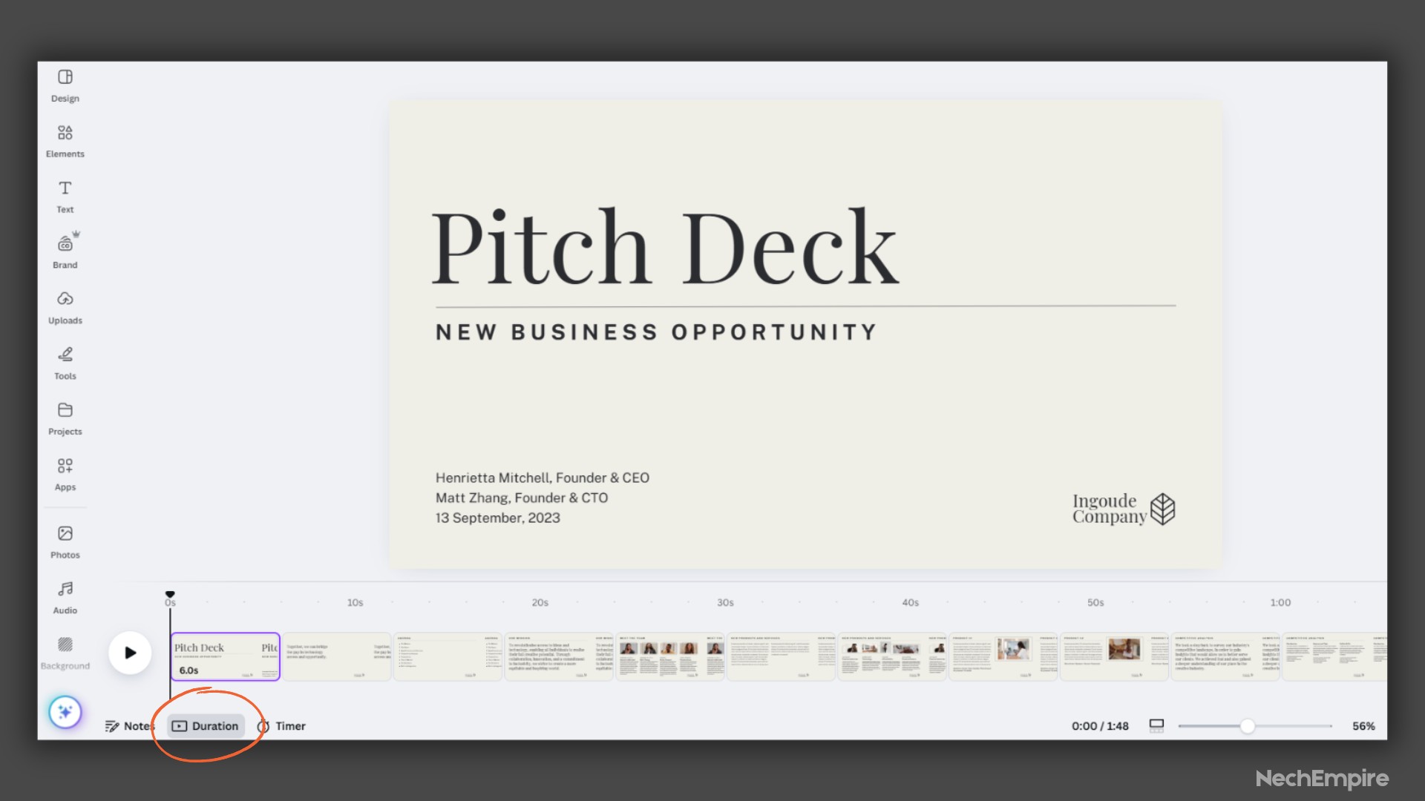Expand slide duration settings
1425x801 pixels.
point(206,725)
